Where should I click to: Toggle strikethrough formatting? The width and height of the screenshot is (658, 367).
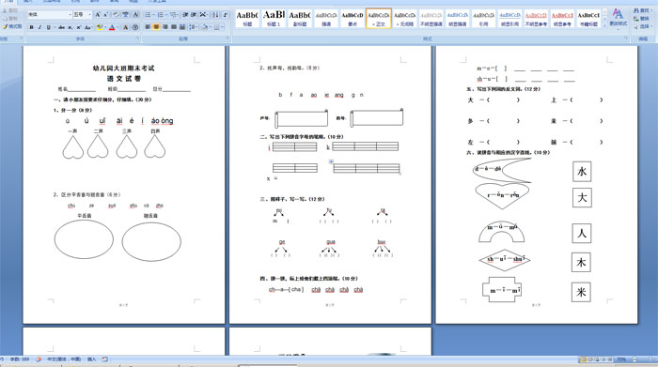(x=62, y=27)
